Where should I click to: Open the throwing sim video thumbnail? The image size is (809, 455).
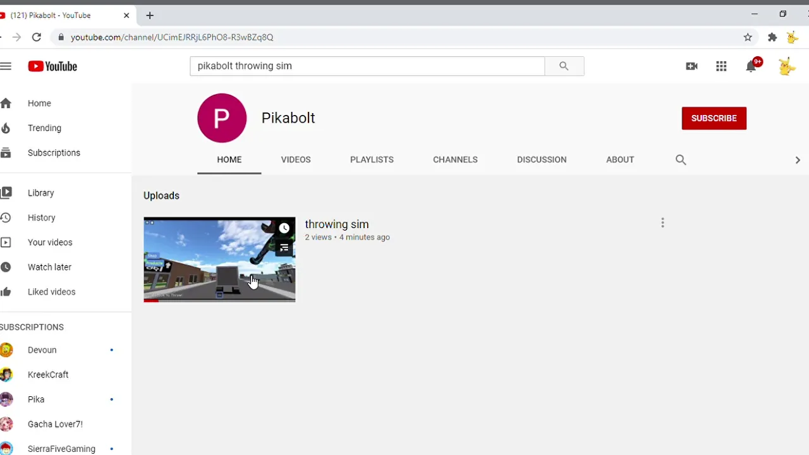(x=219, y=259)
